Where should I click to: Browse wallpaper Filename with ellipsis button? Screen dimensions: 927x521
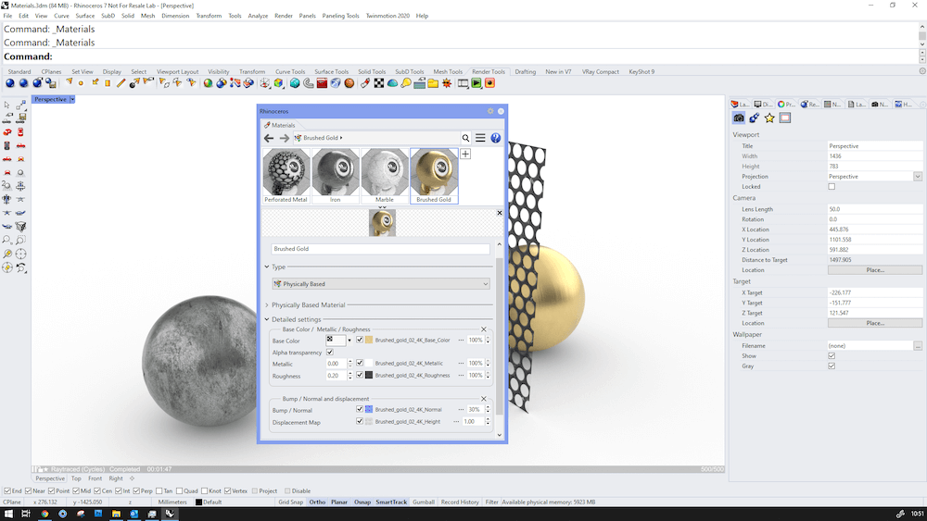(918, 346)
